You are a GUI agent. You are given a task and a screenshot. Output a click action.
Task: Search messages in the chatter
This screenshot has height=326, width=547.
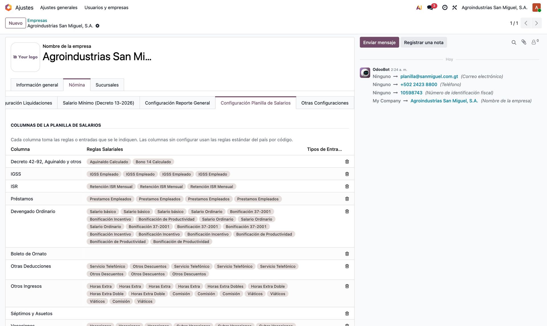click(x=514, y=42)
